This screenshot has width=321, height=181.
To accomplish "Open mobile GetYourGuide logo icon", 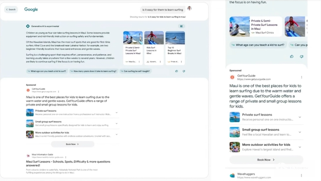I will pyautogui.click(x=232, y=77).
